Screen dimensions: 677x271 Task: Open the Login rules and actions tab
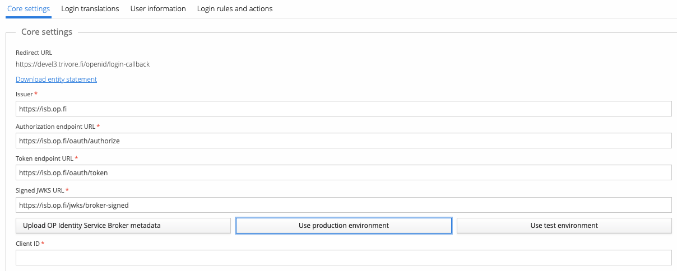tap(235, 9)
